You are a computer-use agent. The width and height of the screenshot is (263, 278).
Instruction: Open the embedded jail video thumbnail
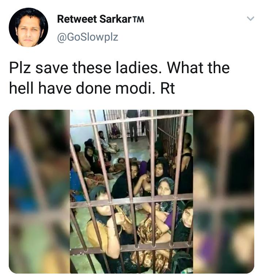coord(131,191)
